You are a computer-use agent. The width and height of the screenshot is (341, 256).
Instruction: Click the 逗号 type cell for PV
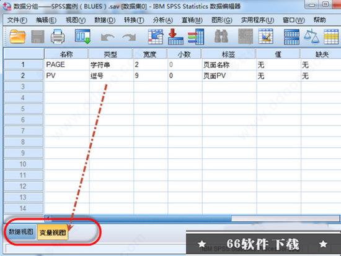[x=111, y=75]
